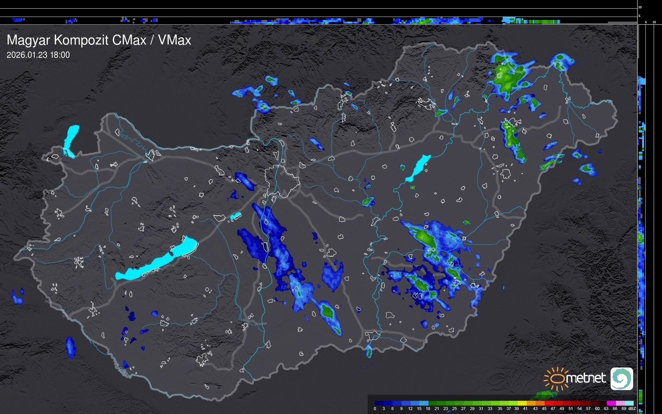Pick the light cyan 69 dBZ swatch
Image resolution: width=662 pixels, height=414 pixels.
click(x=629, y=403)
